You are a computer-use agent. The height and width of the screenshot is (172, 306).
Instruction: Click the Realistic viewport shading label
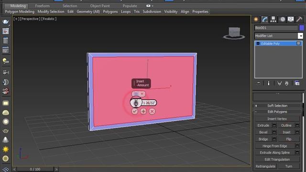pyautogui.click(x=49, y=19)
